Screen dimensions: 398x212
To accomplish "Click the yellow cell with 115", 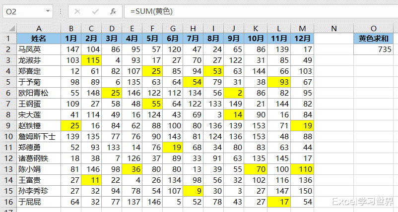I will coord(91,60).
